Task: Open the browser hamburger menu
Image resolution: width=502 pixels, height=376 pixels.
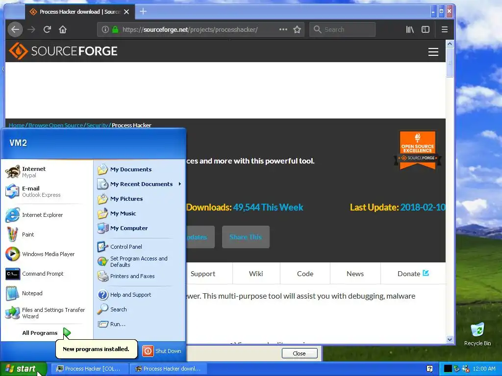Action: point(445,30)
